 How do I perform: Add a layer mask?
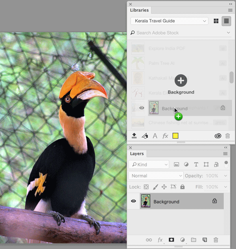pyautogui.click(x=171, y=240)
